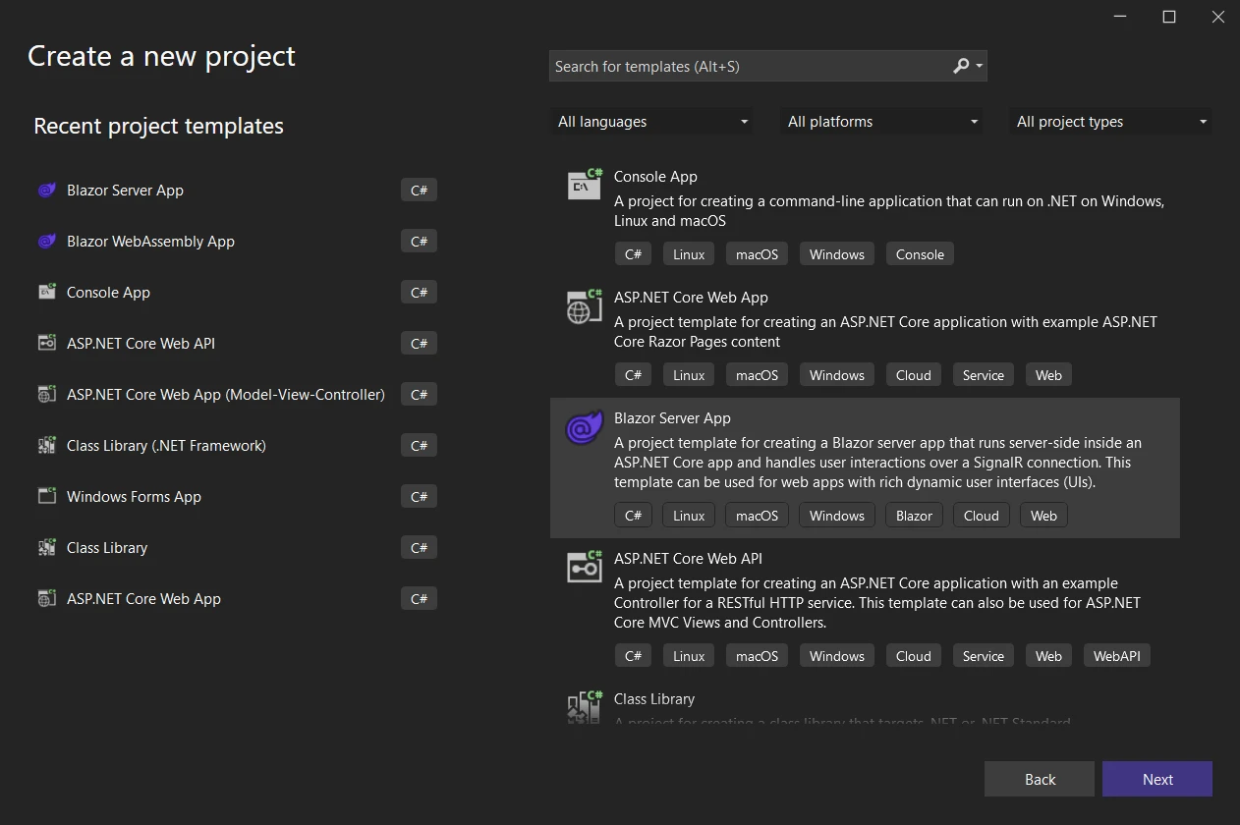The height and width of the screenshot is (825, 1240).
Task: Select the Blazor WebAssembly App recent template icon
Action: point(46,242)
